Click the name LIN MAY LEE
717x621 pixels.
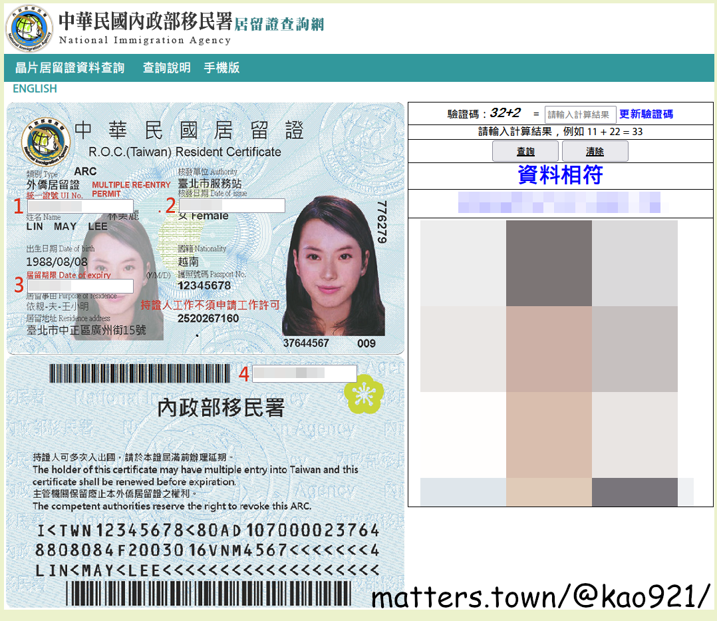tap(67, 226)
